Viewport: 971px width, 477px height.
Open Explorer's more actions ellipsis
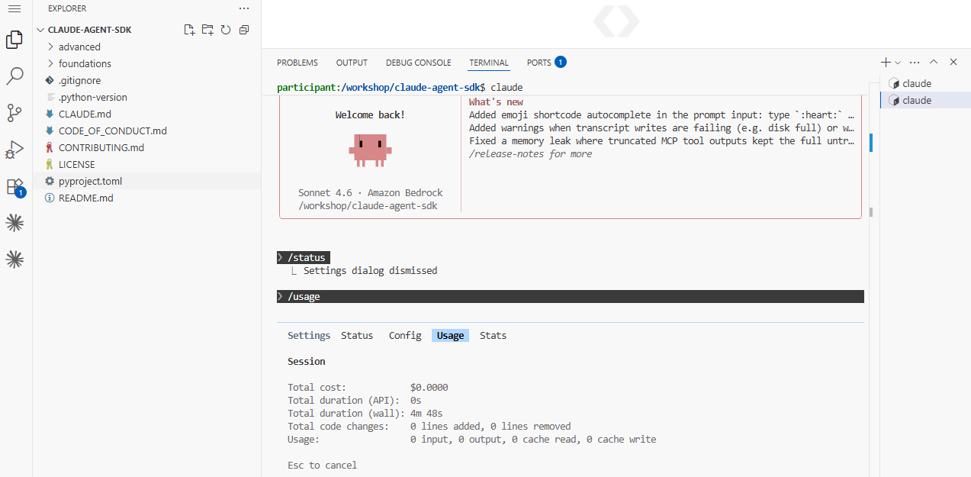(244, 8)
